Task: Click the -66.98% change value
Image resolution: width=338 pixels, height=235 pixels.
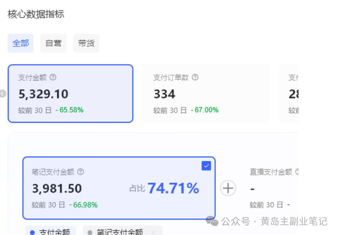Action: coord(84,205)
